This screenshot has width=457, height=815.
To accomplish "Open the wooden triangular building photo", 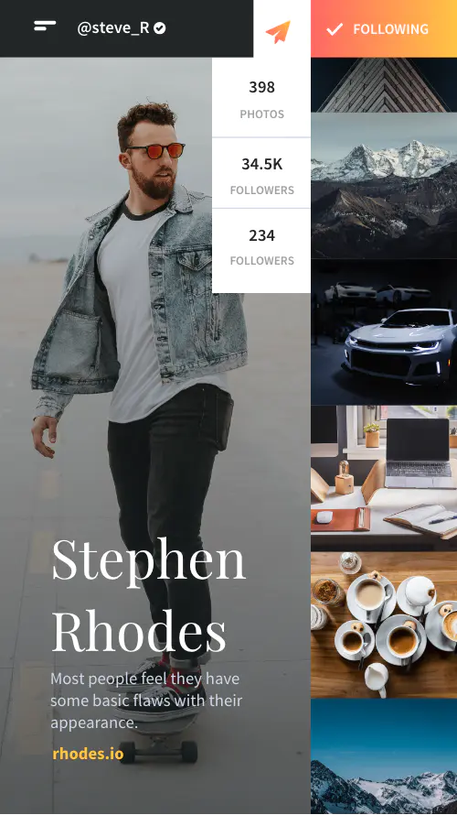I will [x=384, y=85].
